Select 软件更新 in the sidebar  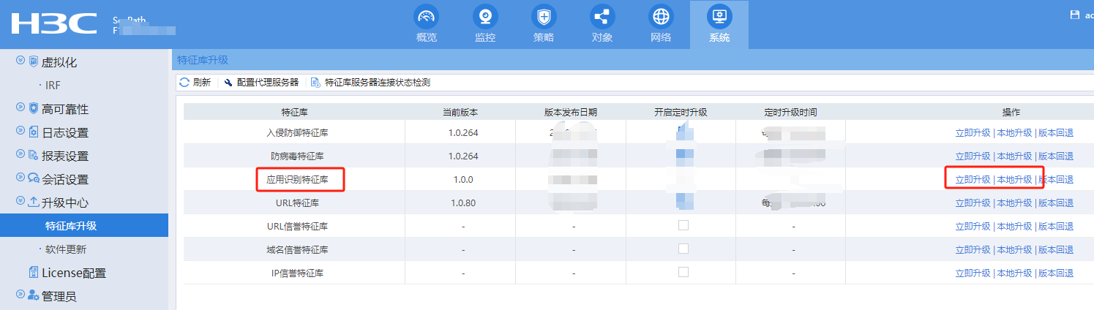click(x=65, y=249)
